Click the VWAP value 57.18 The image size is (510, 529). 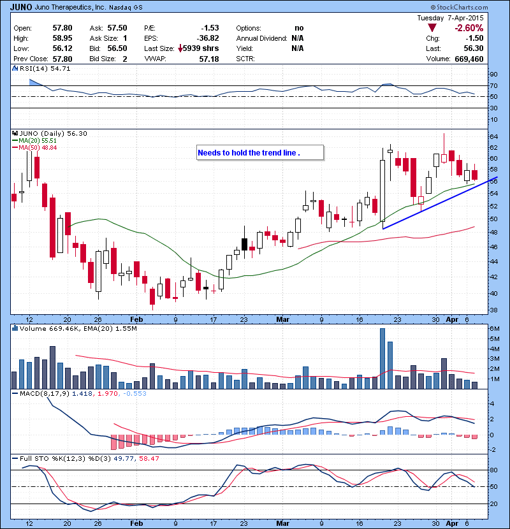(x=209, y=59)
